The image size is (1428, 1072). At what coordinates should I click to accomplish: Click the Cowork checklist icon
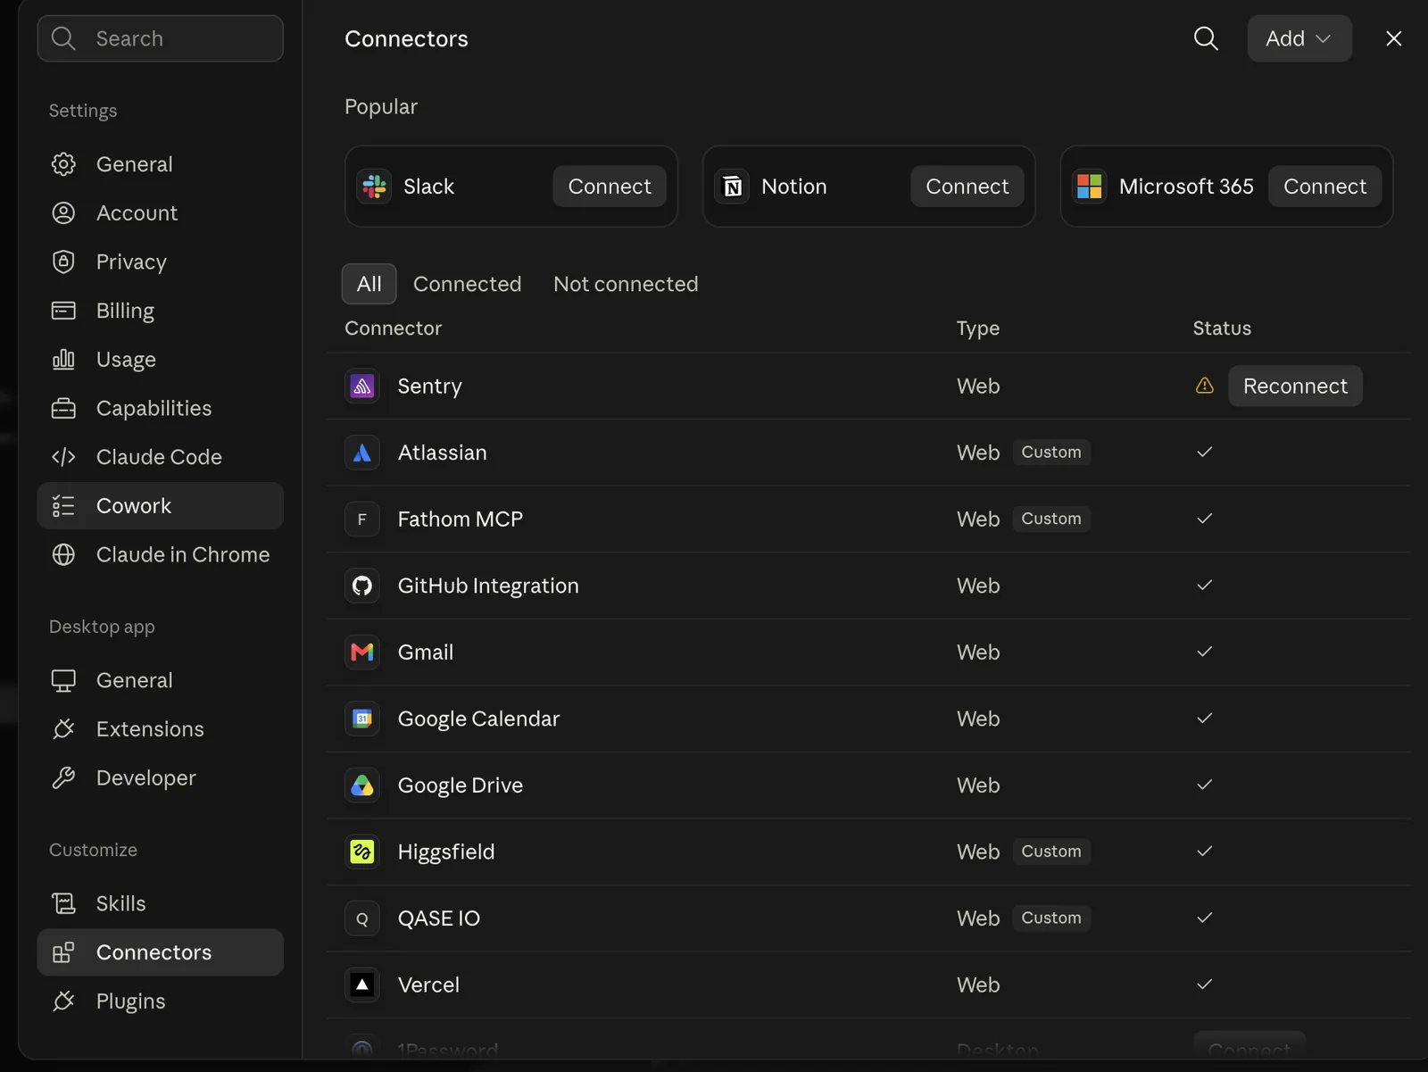(63, 506)
